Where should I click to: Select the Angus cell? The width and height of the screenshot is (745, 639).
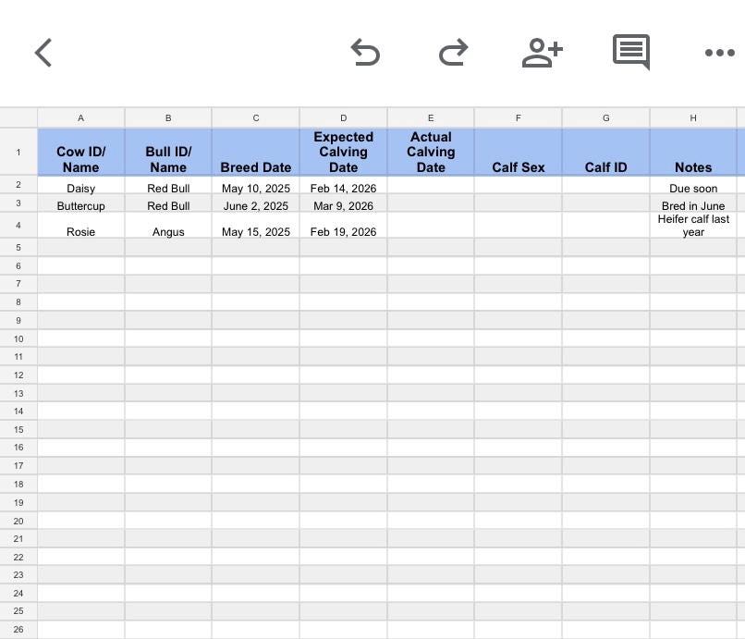[x=168, y=231]
